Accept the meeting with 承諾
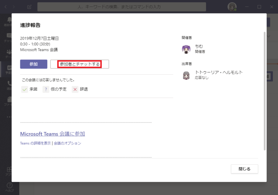Screen dimensions: 278x195 [x=29, y=89]
